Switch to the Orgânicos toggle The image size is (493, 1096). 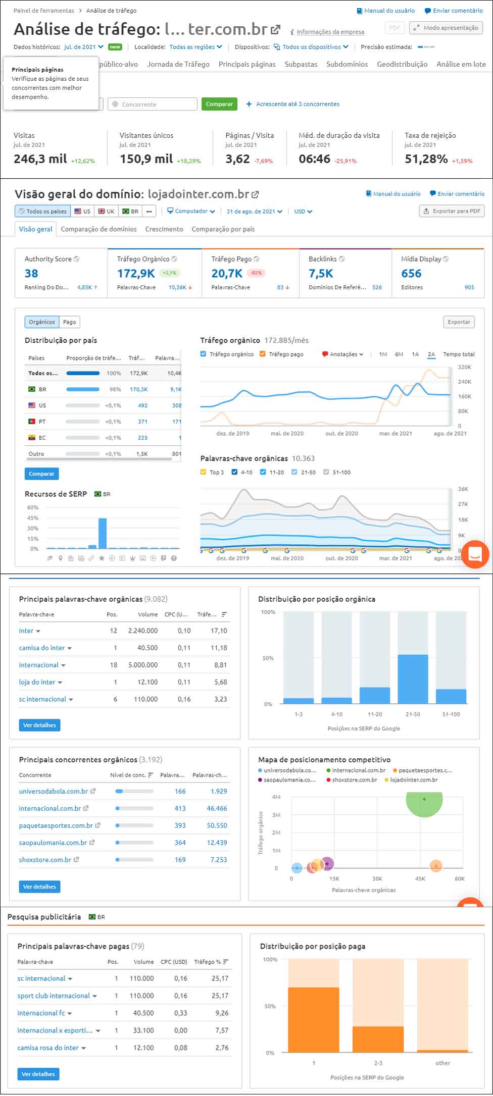point(42,322)
